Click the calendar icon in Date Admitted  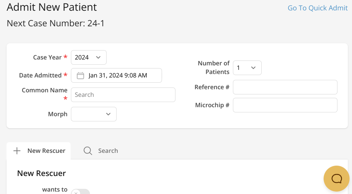point(80,75)
